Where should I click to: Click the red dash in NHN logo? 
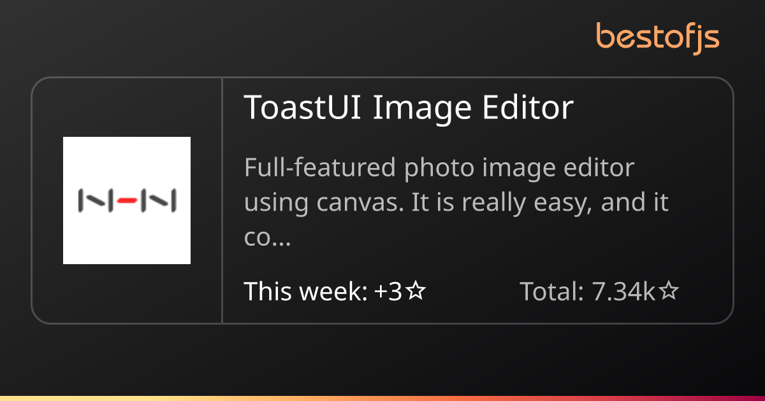[127, 200]
